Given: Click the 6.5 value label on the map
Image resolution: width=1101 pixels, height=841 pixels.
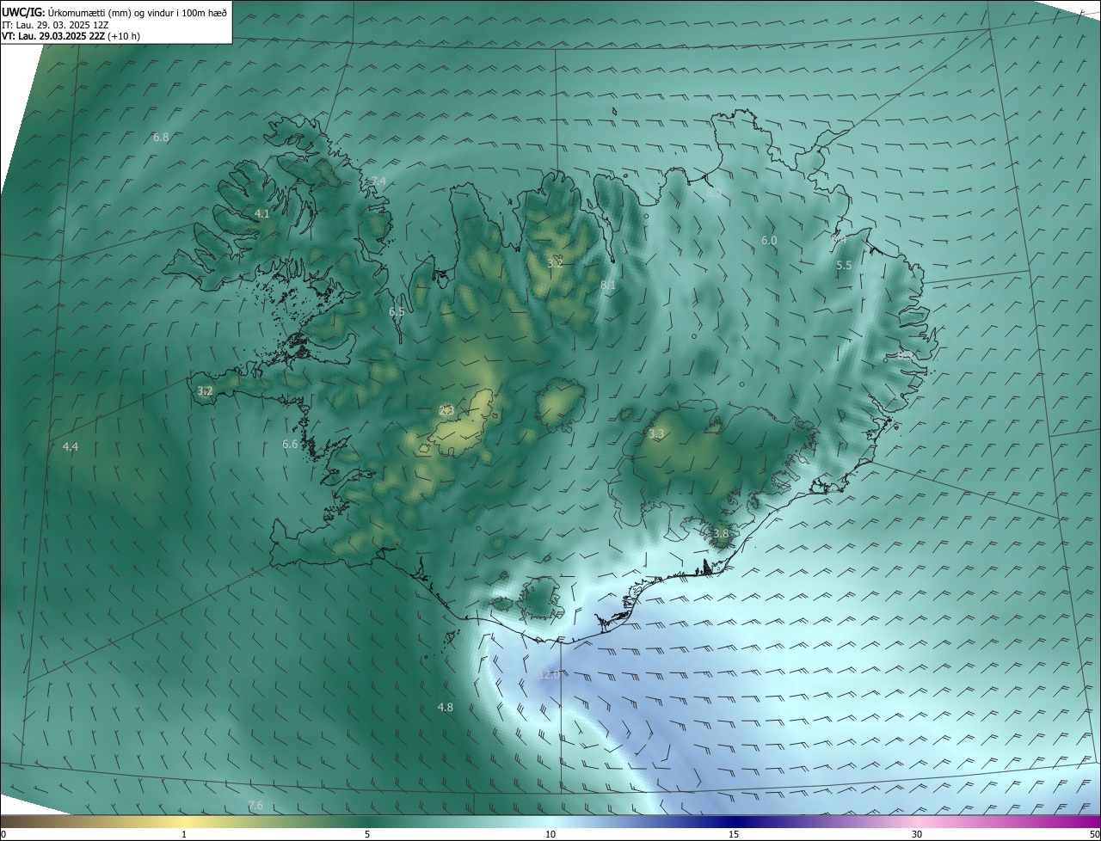Looking at the screenshot, I should pyautogui.click(x=397, y=312).
